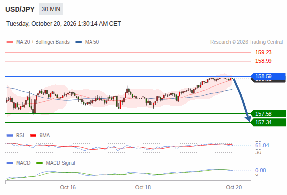
Task: Click 'Research © 2026 Trading Central' credit
Action: [246, 42]
